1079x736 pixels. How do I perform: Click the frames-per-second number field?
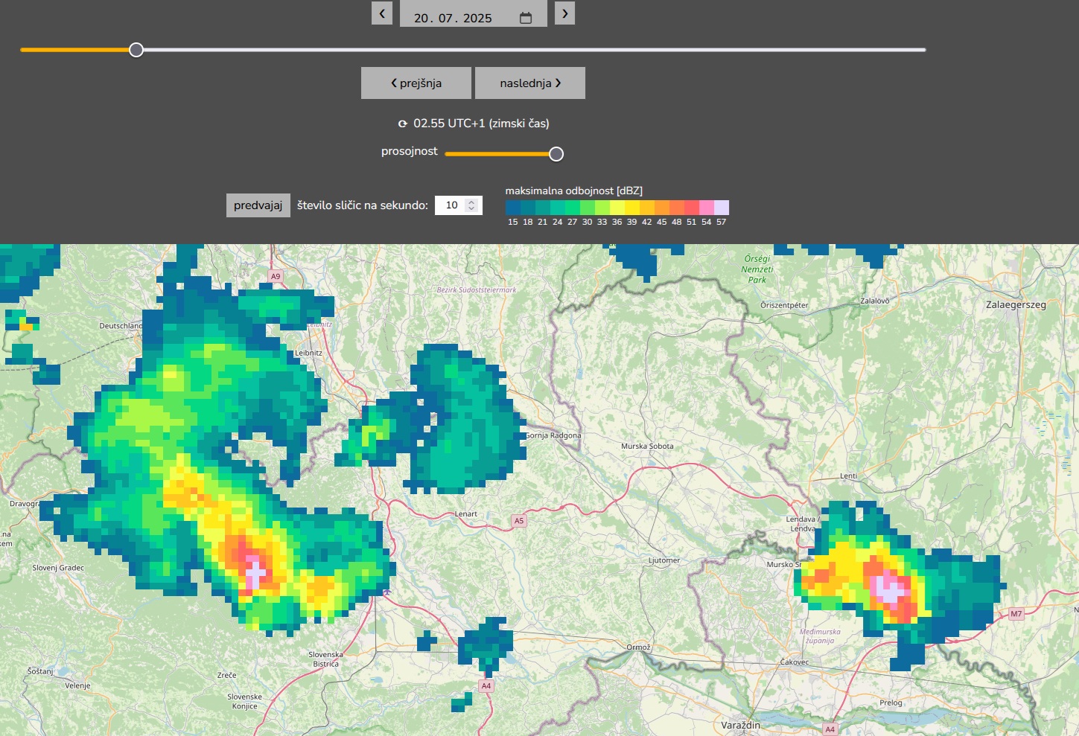click(451, 205)
